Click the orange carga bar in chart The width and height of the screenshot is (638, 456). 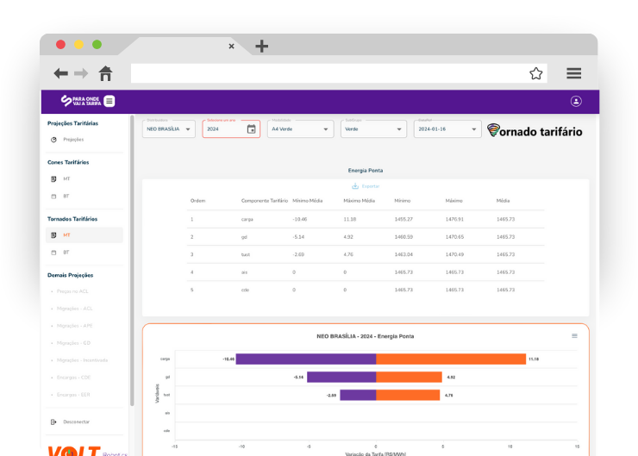(x=451, y=359)
